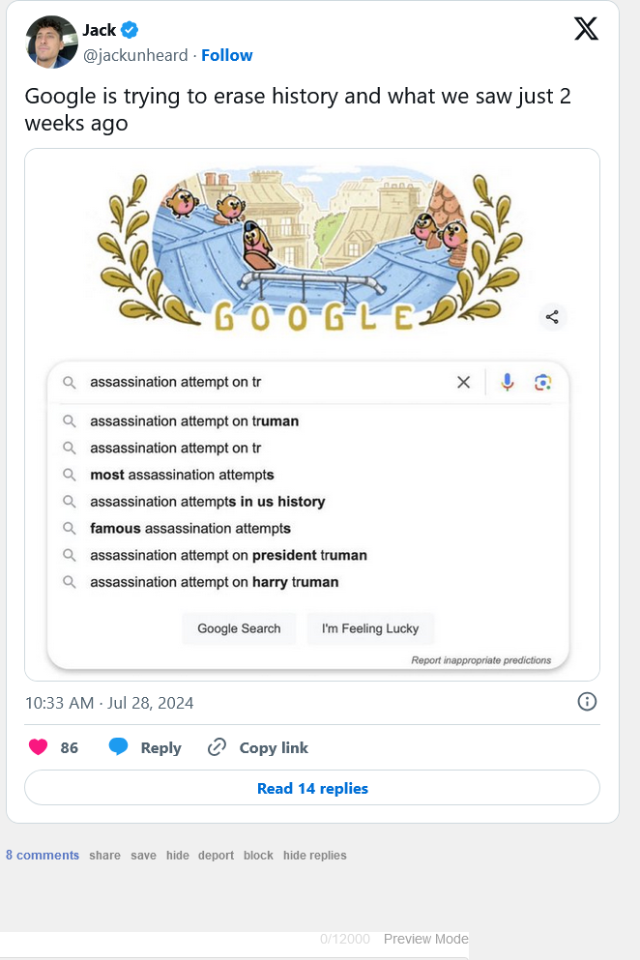640x960 pixels.
Task: Click the Follow button
Action: (x=226, y=55)
